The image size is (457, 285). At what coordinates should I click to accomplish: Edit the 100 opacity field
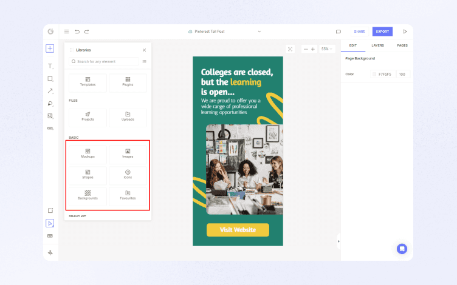(403, 74)
